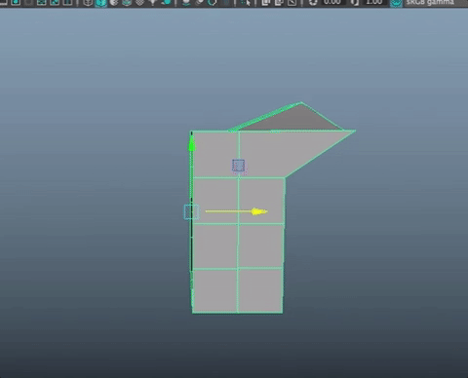Enable wireframe display mode icon
Viewport: 468px width, 378px height.
pyautogui.click(x=88, y=3)
